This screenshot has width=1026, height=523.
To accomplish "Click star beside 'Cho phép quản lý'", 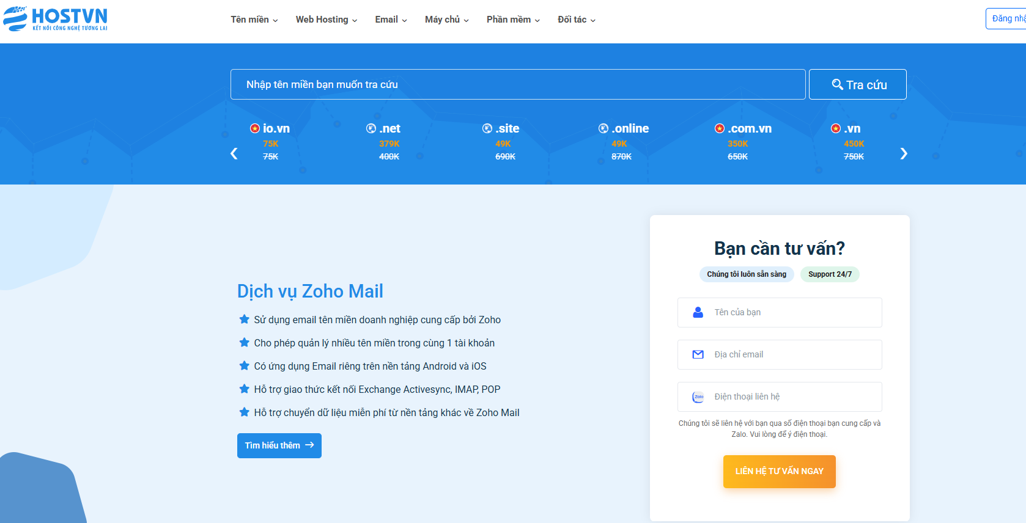I will [x=244, y=342].
